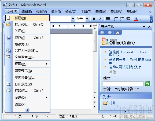Choose 文件搜索(H)... menu entry

coord(27,57)
